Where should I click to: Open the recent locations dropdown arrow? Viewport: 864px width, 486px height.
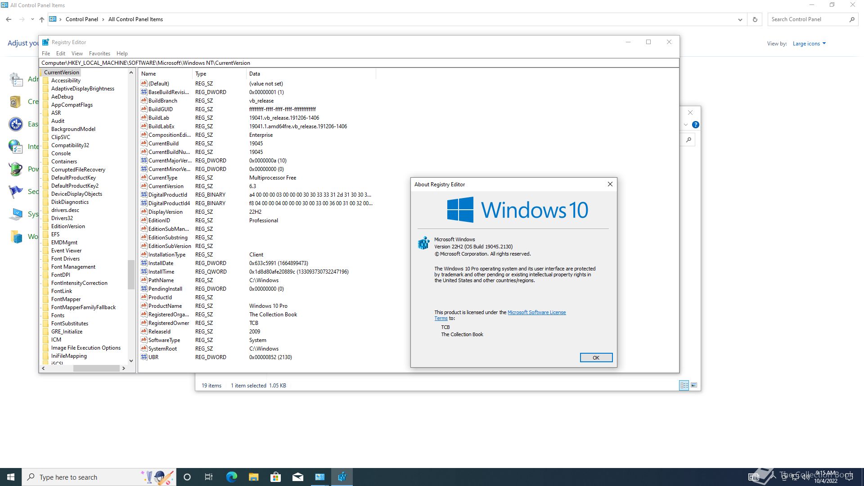tap(32, 19)
